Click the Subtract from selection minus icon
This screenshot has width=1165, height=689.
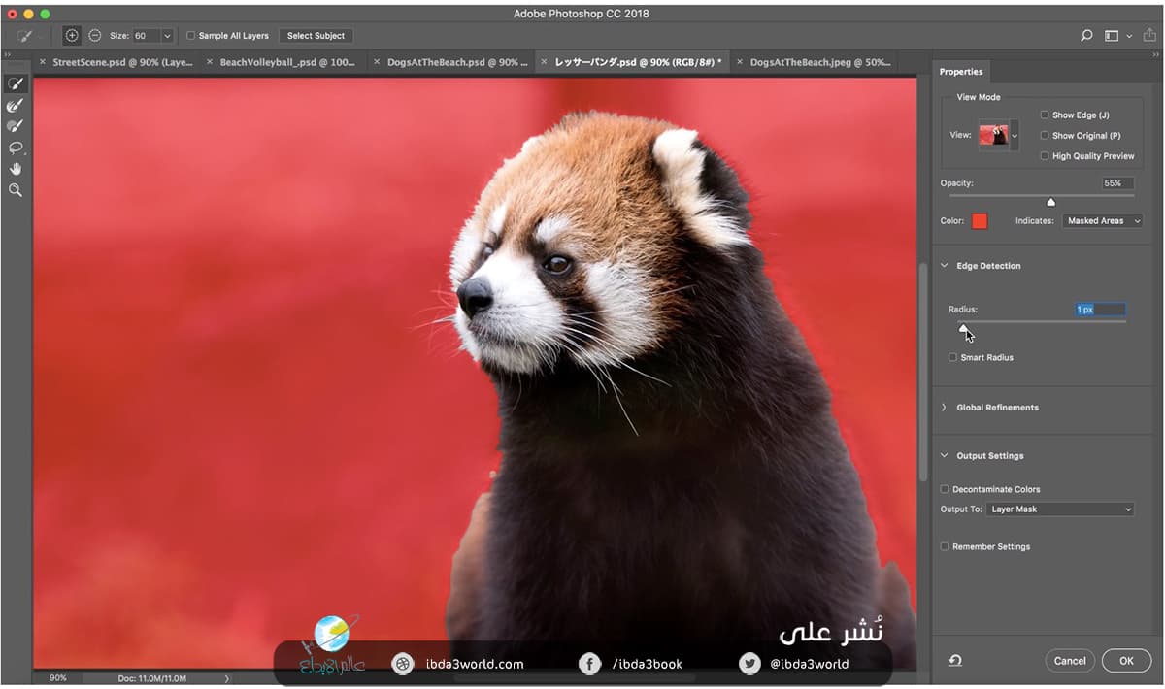click(94, 36)
